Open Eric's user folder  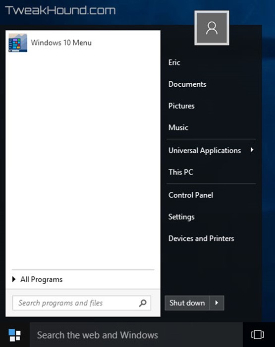coord(174,62)
